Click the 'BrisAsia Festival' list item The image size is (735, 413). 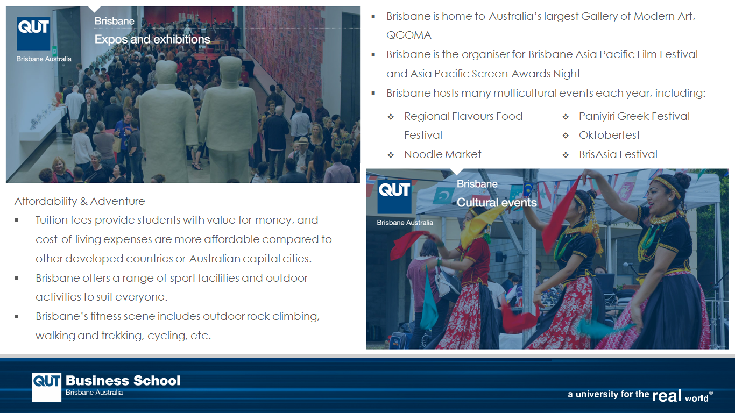point(618,154)
